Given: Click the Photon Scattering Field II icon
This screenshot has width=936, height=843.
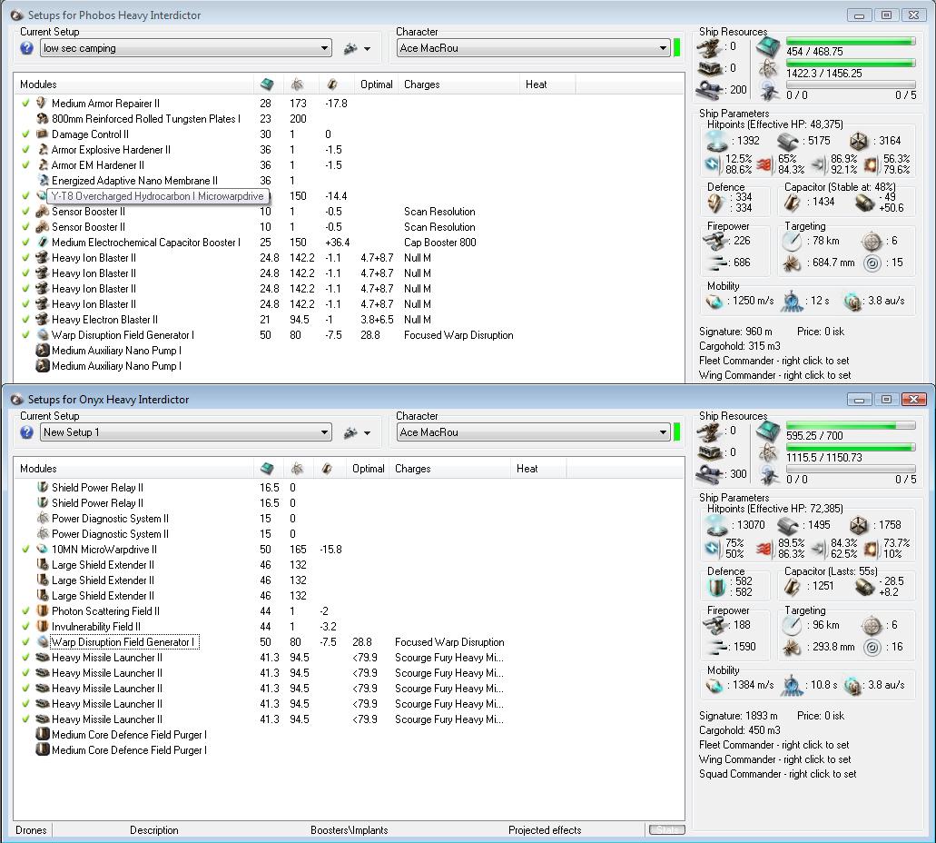Looking at the screenshot, I should pos(42,610).
